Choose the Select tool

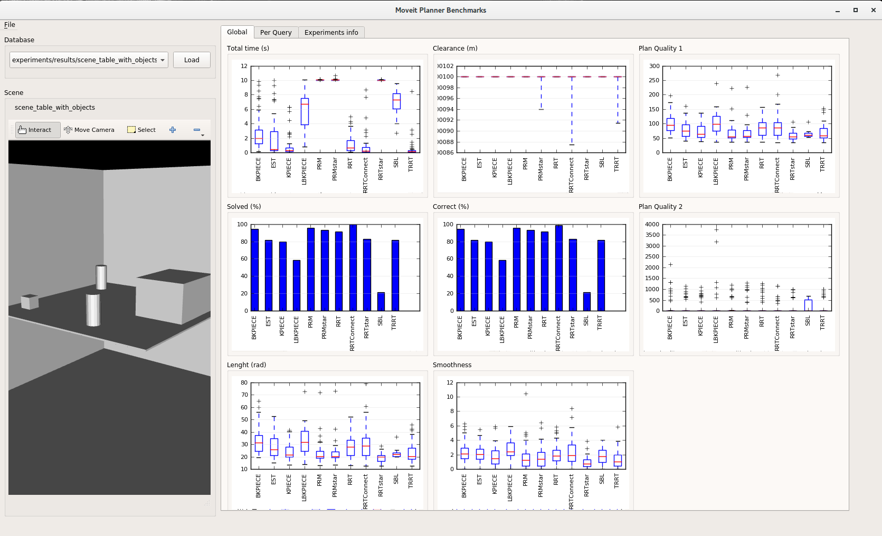[141, 130]
